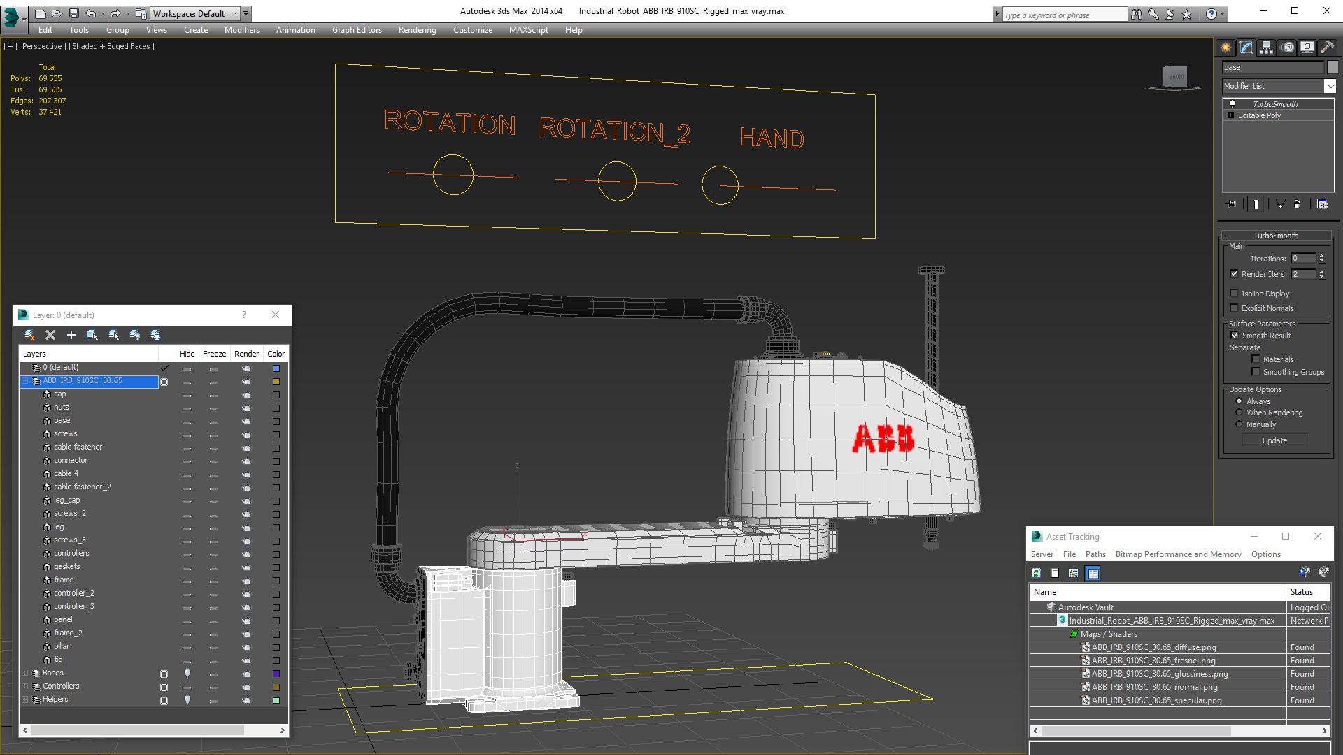Viewport: 1343px width, 755px height.
Task: Enable the Explicit Normals checkbox
Action: tap(1235, 308)
